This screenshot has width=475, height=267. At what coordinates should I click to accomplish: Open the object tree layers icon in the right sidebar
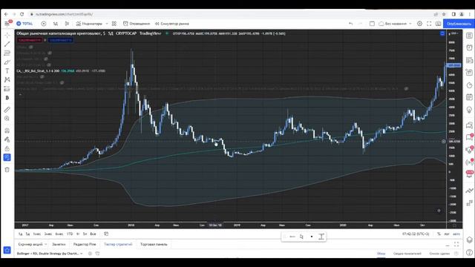469,240
